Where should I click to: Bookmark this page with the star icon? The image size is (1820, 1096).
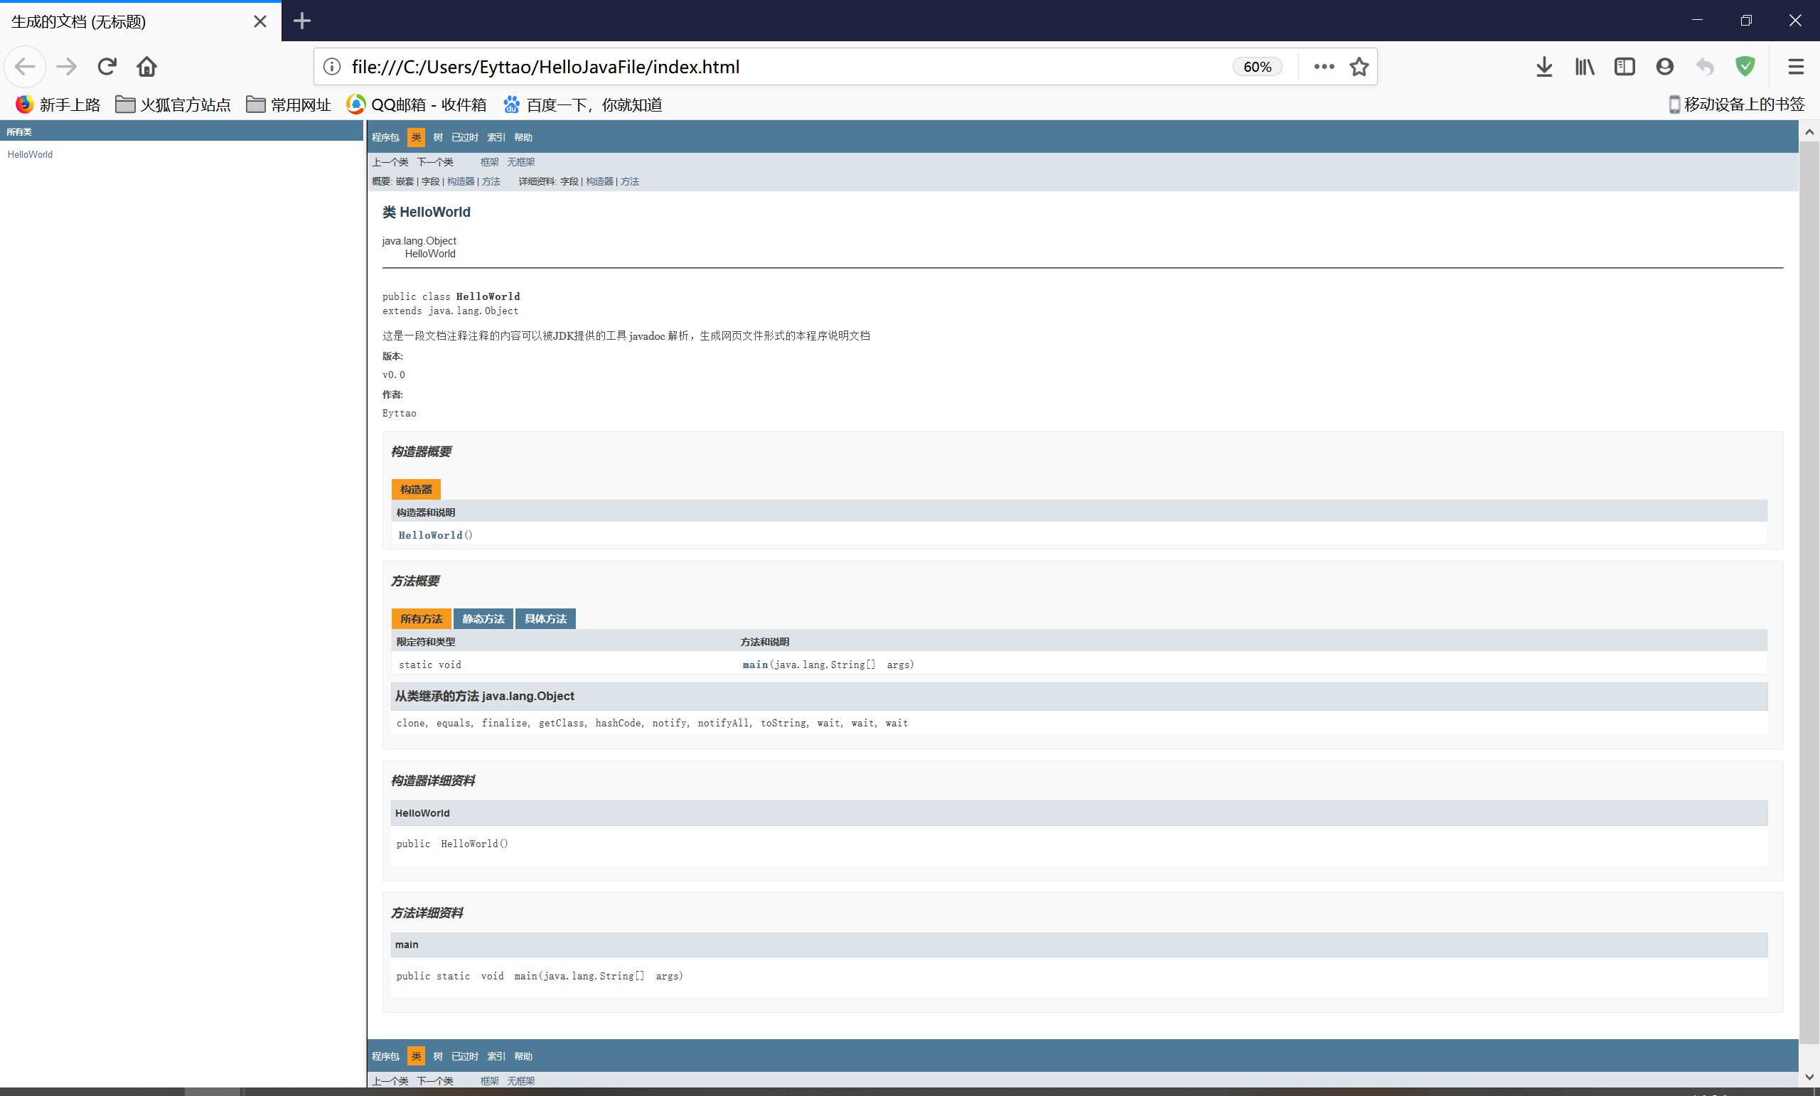1359,67
